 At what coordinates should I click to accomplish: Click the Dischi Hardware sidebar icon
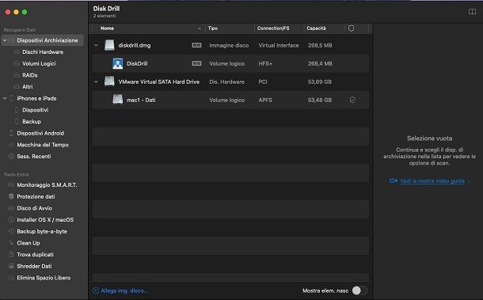[17, 52]
